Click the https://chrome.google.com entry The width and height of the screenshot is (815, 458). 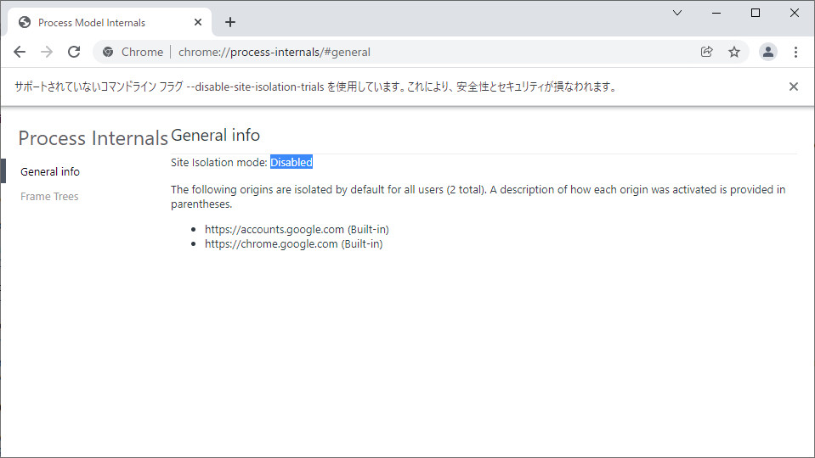pos(294,243)
